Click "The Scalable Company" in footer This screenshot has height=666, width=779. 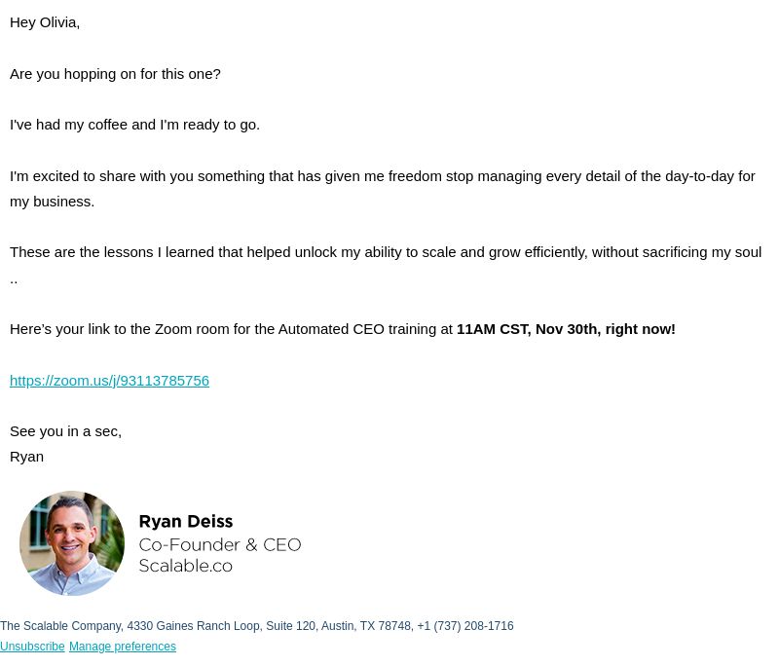60,626
